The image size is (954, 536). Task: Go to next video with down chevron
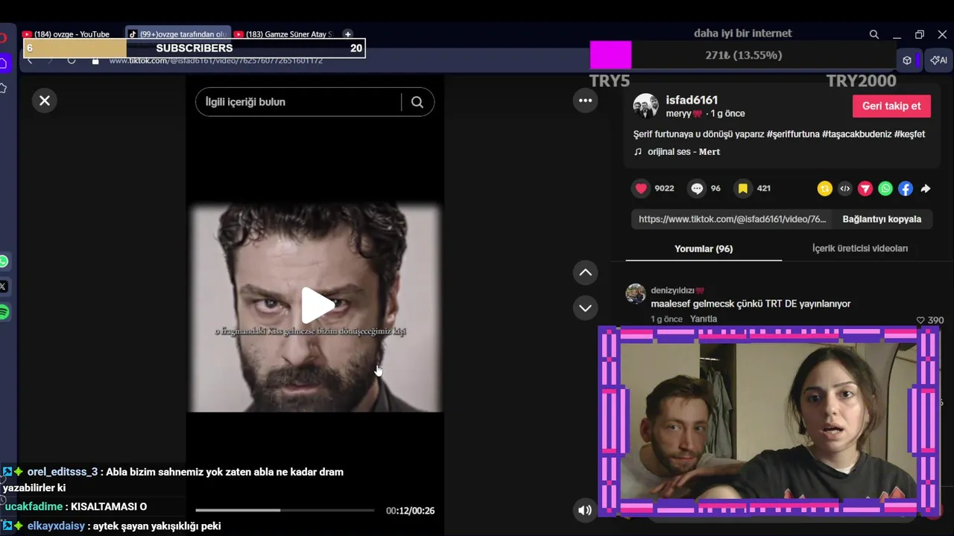pos(586,308)
